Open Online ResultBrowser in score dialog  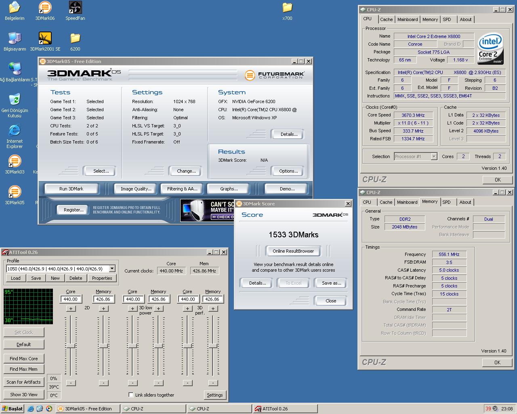pos(293,251)
